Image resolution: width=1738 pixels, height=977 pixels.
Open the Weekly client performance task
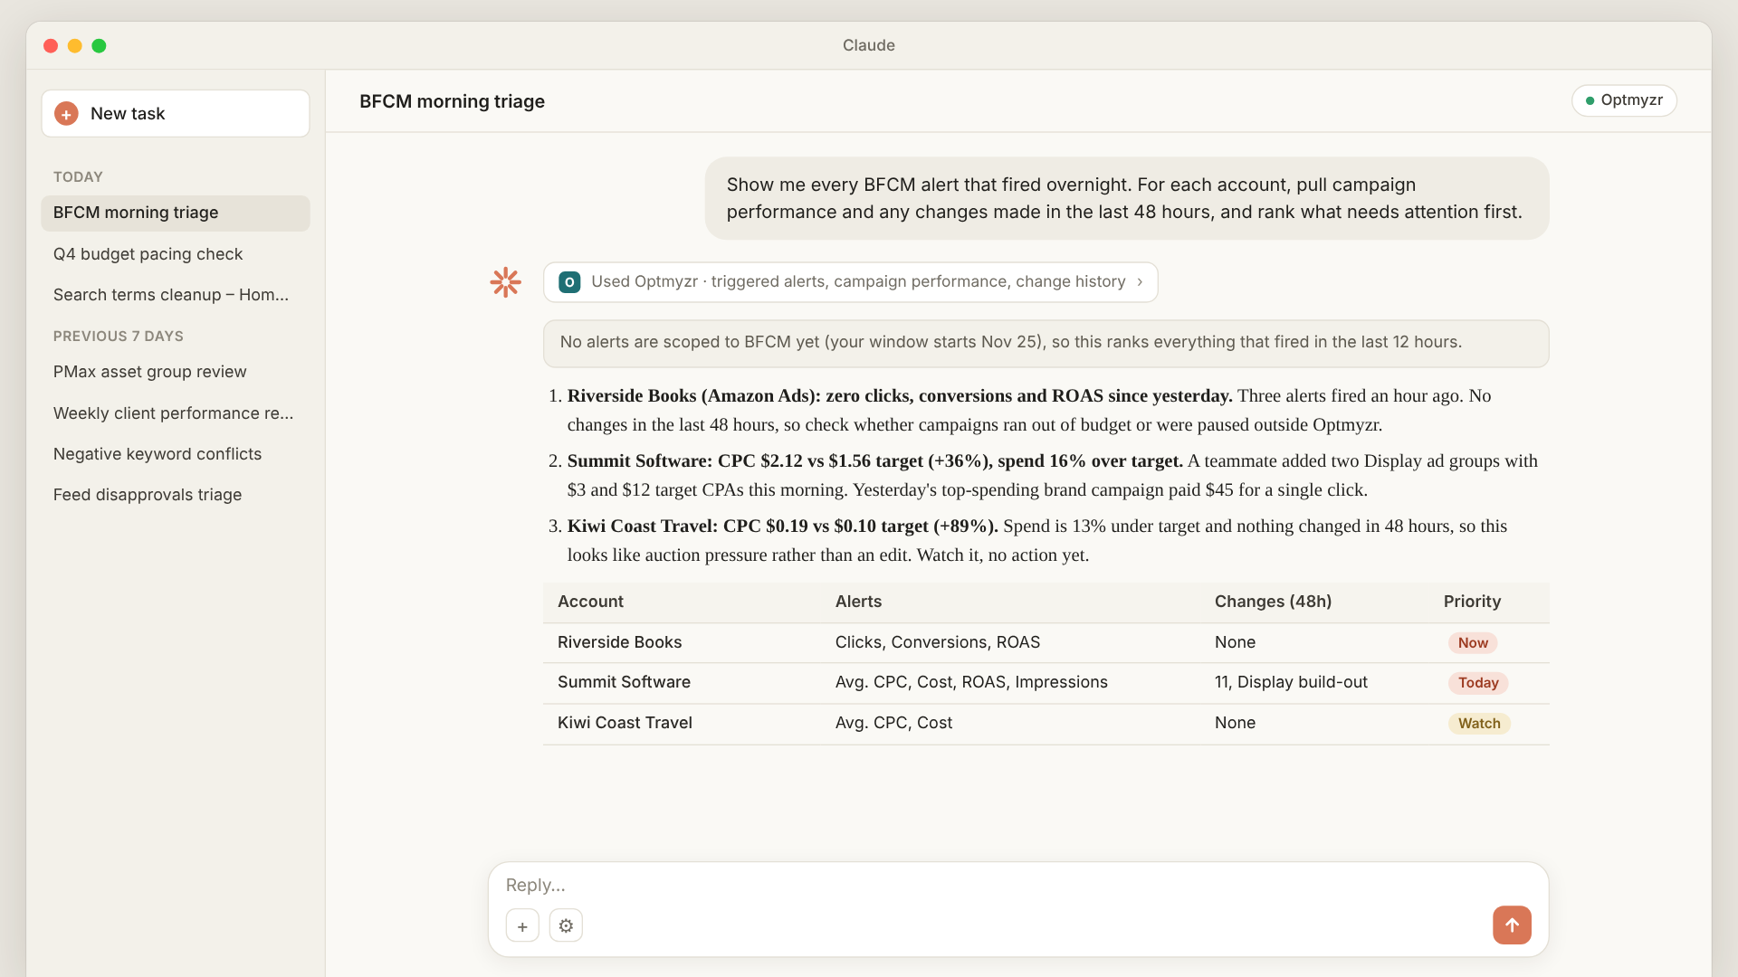[x=176, y=413]
